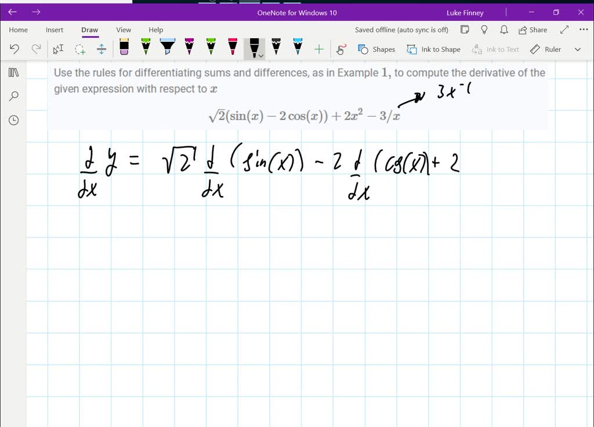The image size is (594, 427).
Task: Open Recent Notes history in sidebar
Action: 13,120
